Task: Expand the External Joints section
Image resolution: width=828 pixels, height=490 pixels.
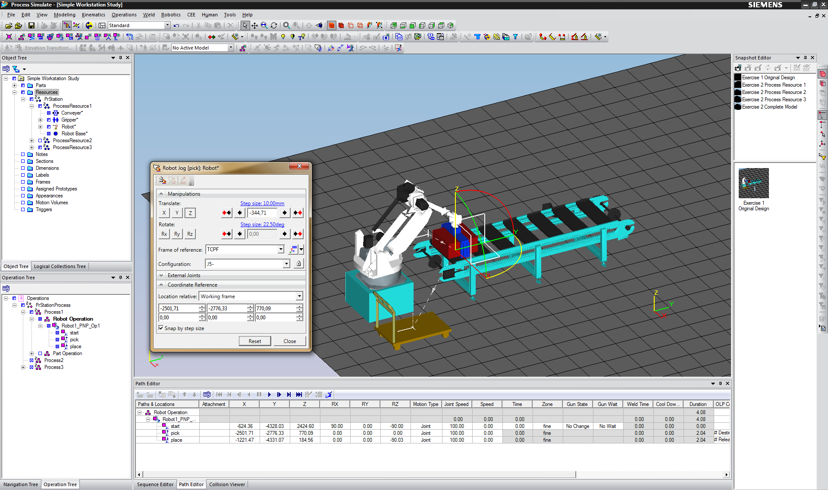Action: [x=161, y=275]
